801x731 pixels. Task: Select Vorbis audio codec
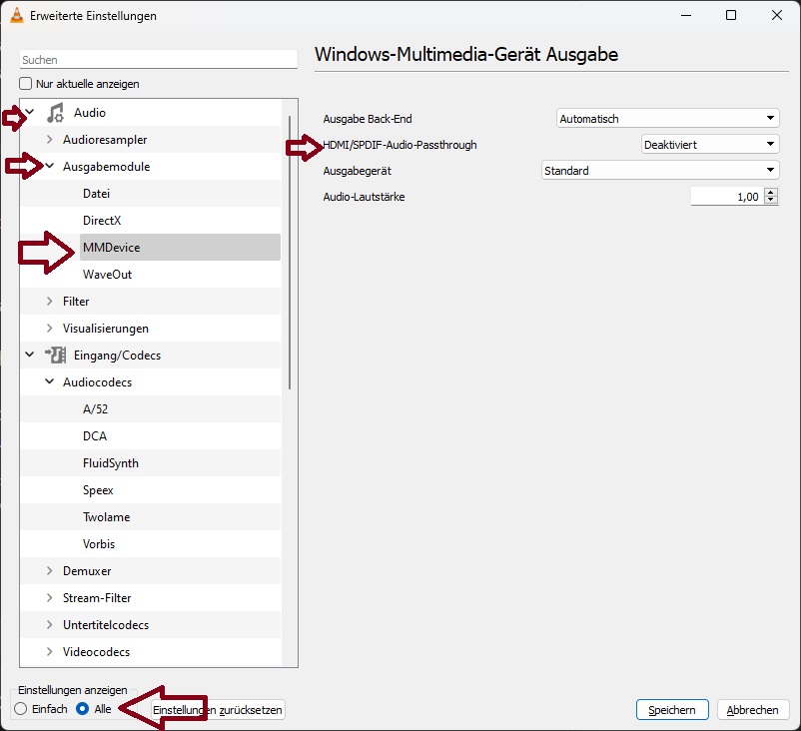coord(99,544)
